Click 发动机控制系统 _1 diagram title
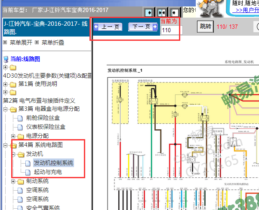The height and width of the screenshot is (210, 259). [125, 70]
